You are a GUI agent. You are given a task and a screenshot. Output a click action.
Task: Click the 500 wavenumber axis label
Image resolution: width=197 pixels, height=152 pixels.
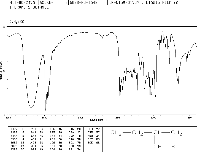click(190, 118)
